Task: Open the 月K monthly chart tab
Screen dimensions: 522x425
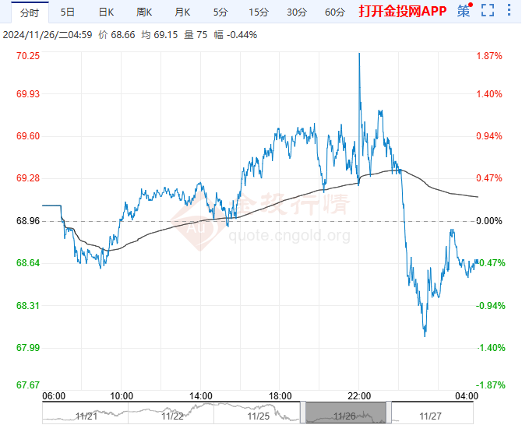Action: [182, 12]
